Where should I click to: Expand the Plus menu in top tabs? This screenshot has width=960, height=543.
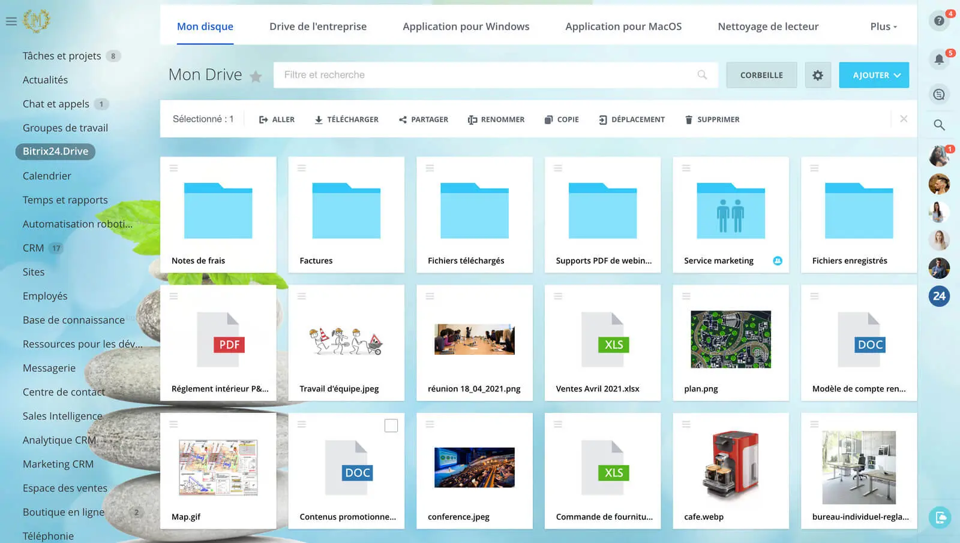[x=883, y=26]
